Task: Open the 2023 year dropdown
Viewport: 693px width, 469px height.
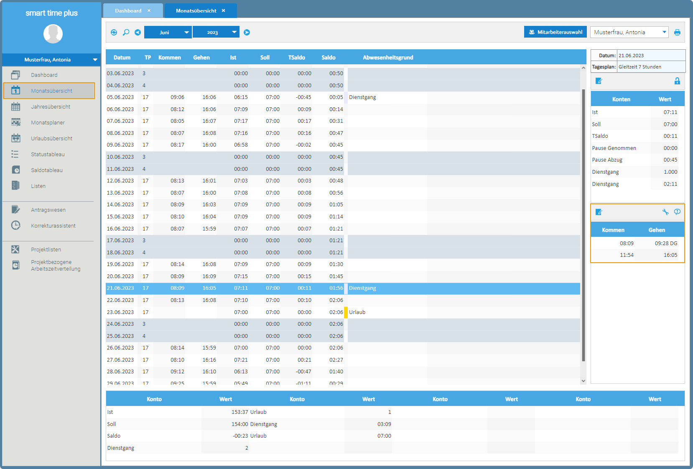Action: (216, 32)
